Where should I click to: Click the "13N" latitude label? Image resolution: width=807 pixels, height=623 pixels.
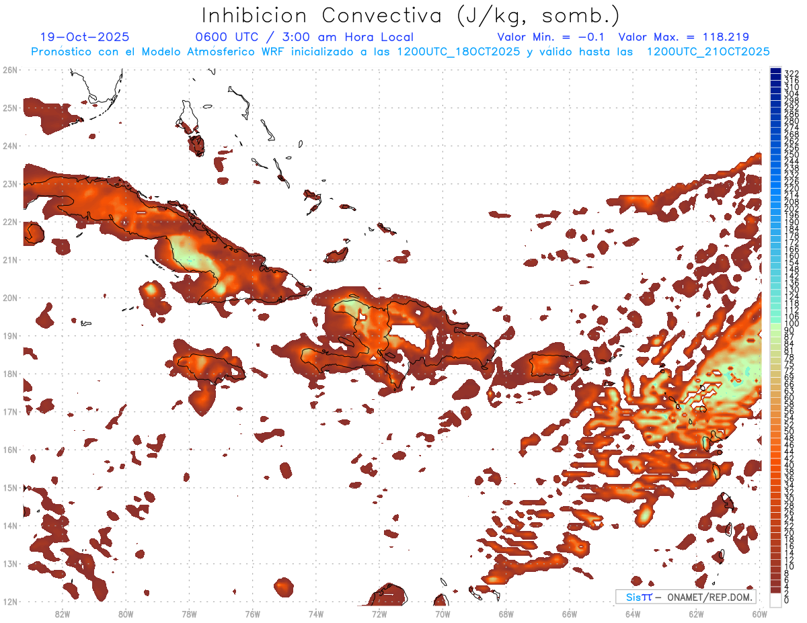click(9, 564)
